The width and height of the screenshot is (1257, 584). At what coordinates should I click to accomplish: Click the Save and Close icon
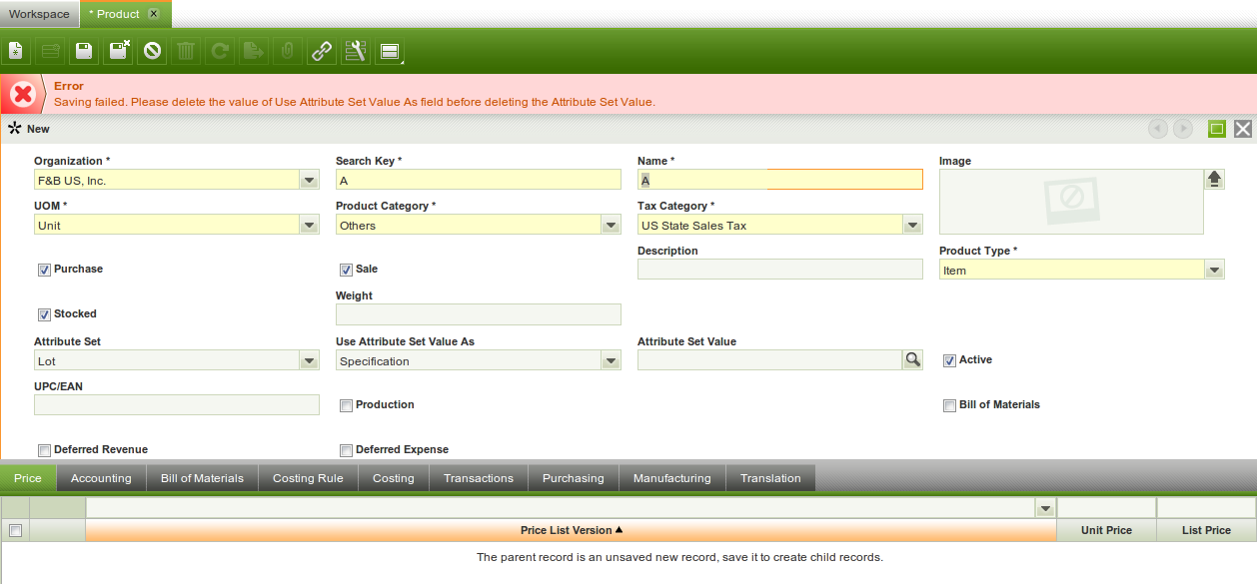coord(119,51)
